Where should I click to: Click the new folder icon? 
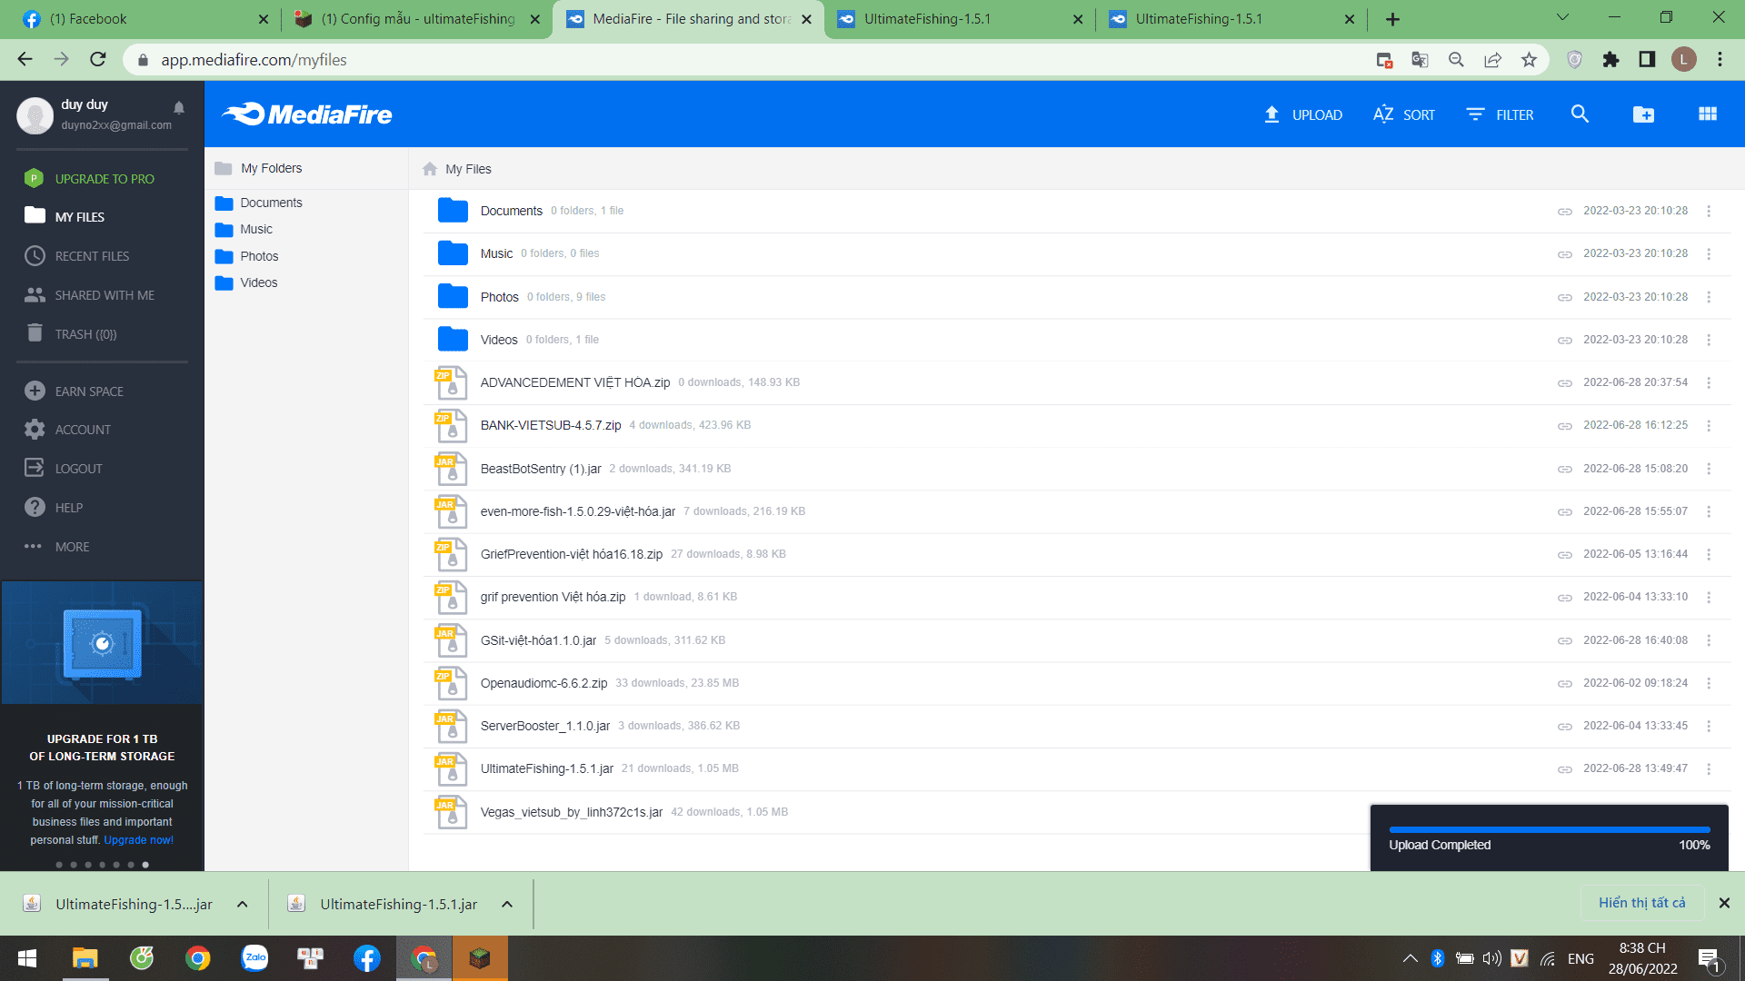[x=1643, y=114]
